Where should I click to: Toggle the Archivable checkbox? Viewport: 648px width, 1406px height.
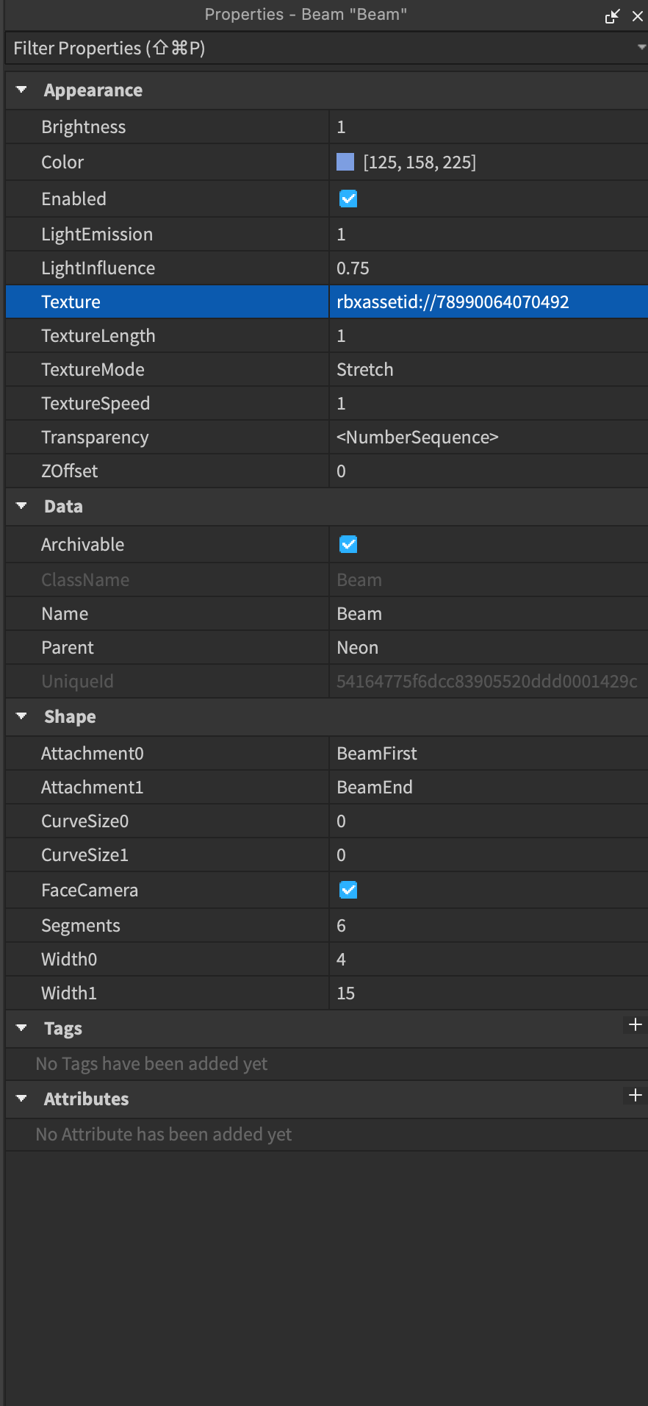point(348,544)
